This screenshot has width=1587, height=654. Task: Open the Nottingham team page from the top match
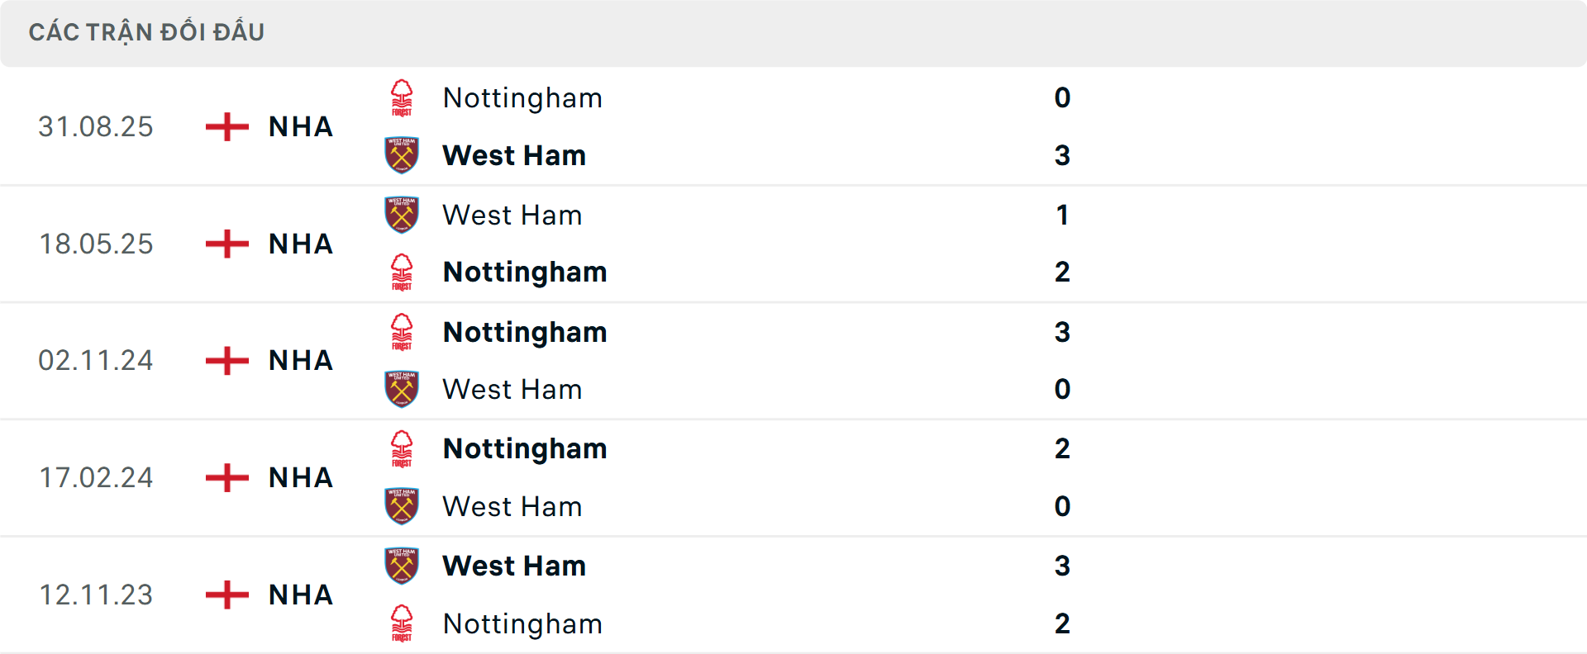pyautogui.click(x=523, y=97)
